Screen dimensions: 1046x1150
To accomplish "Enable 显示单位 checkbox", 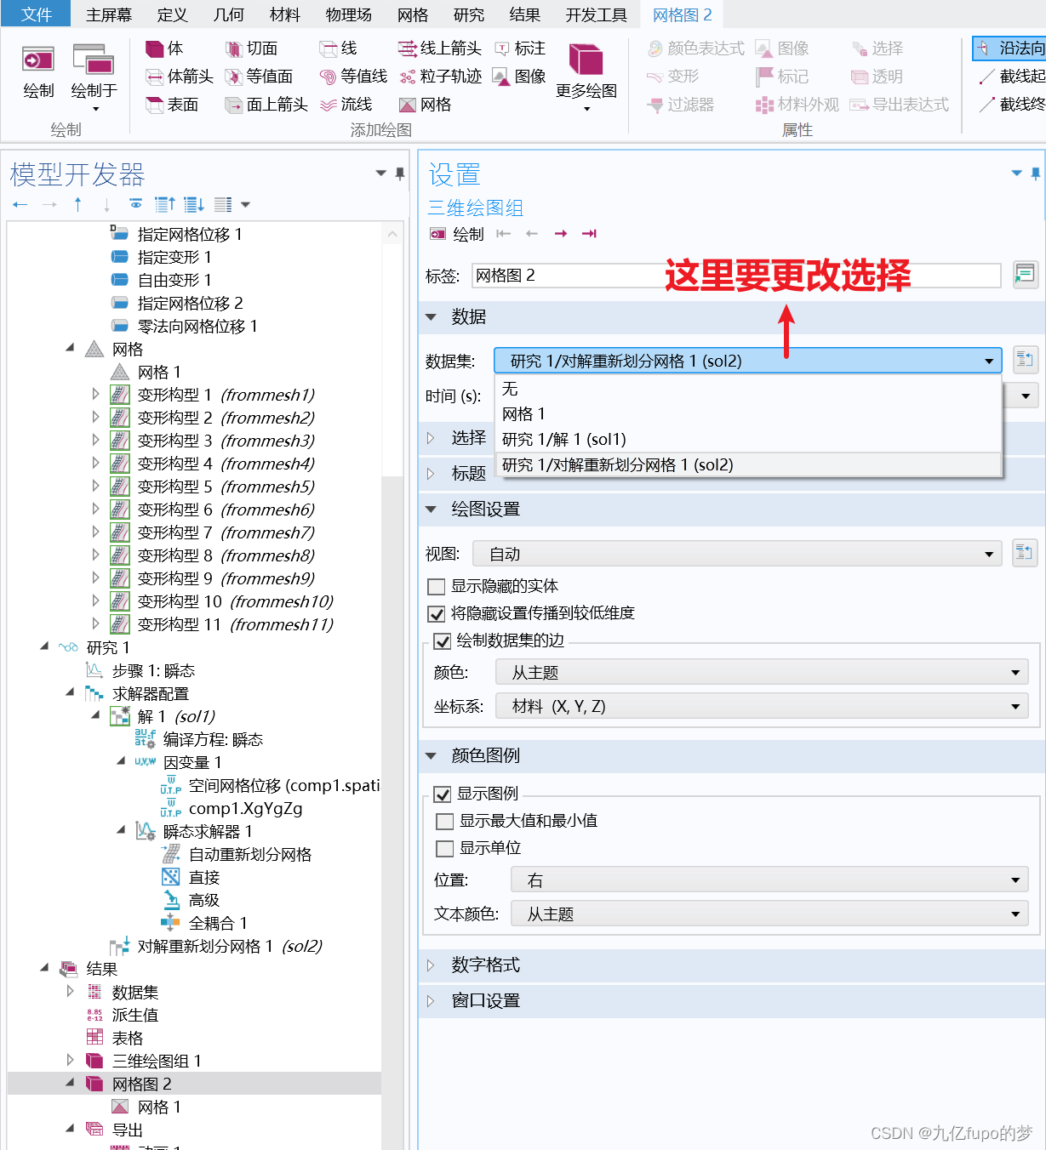I will 444,848.
